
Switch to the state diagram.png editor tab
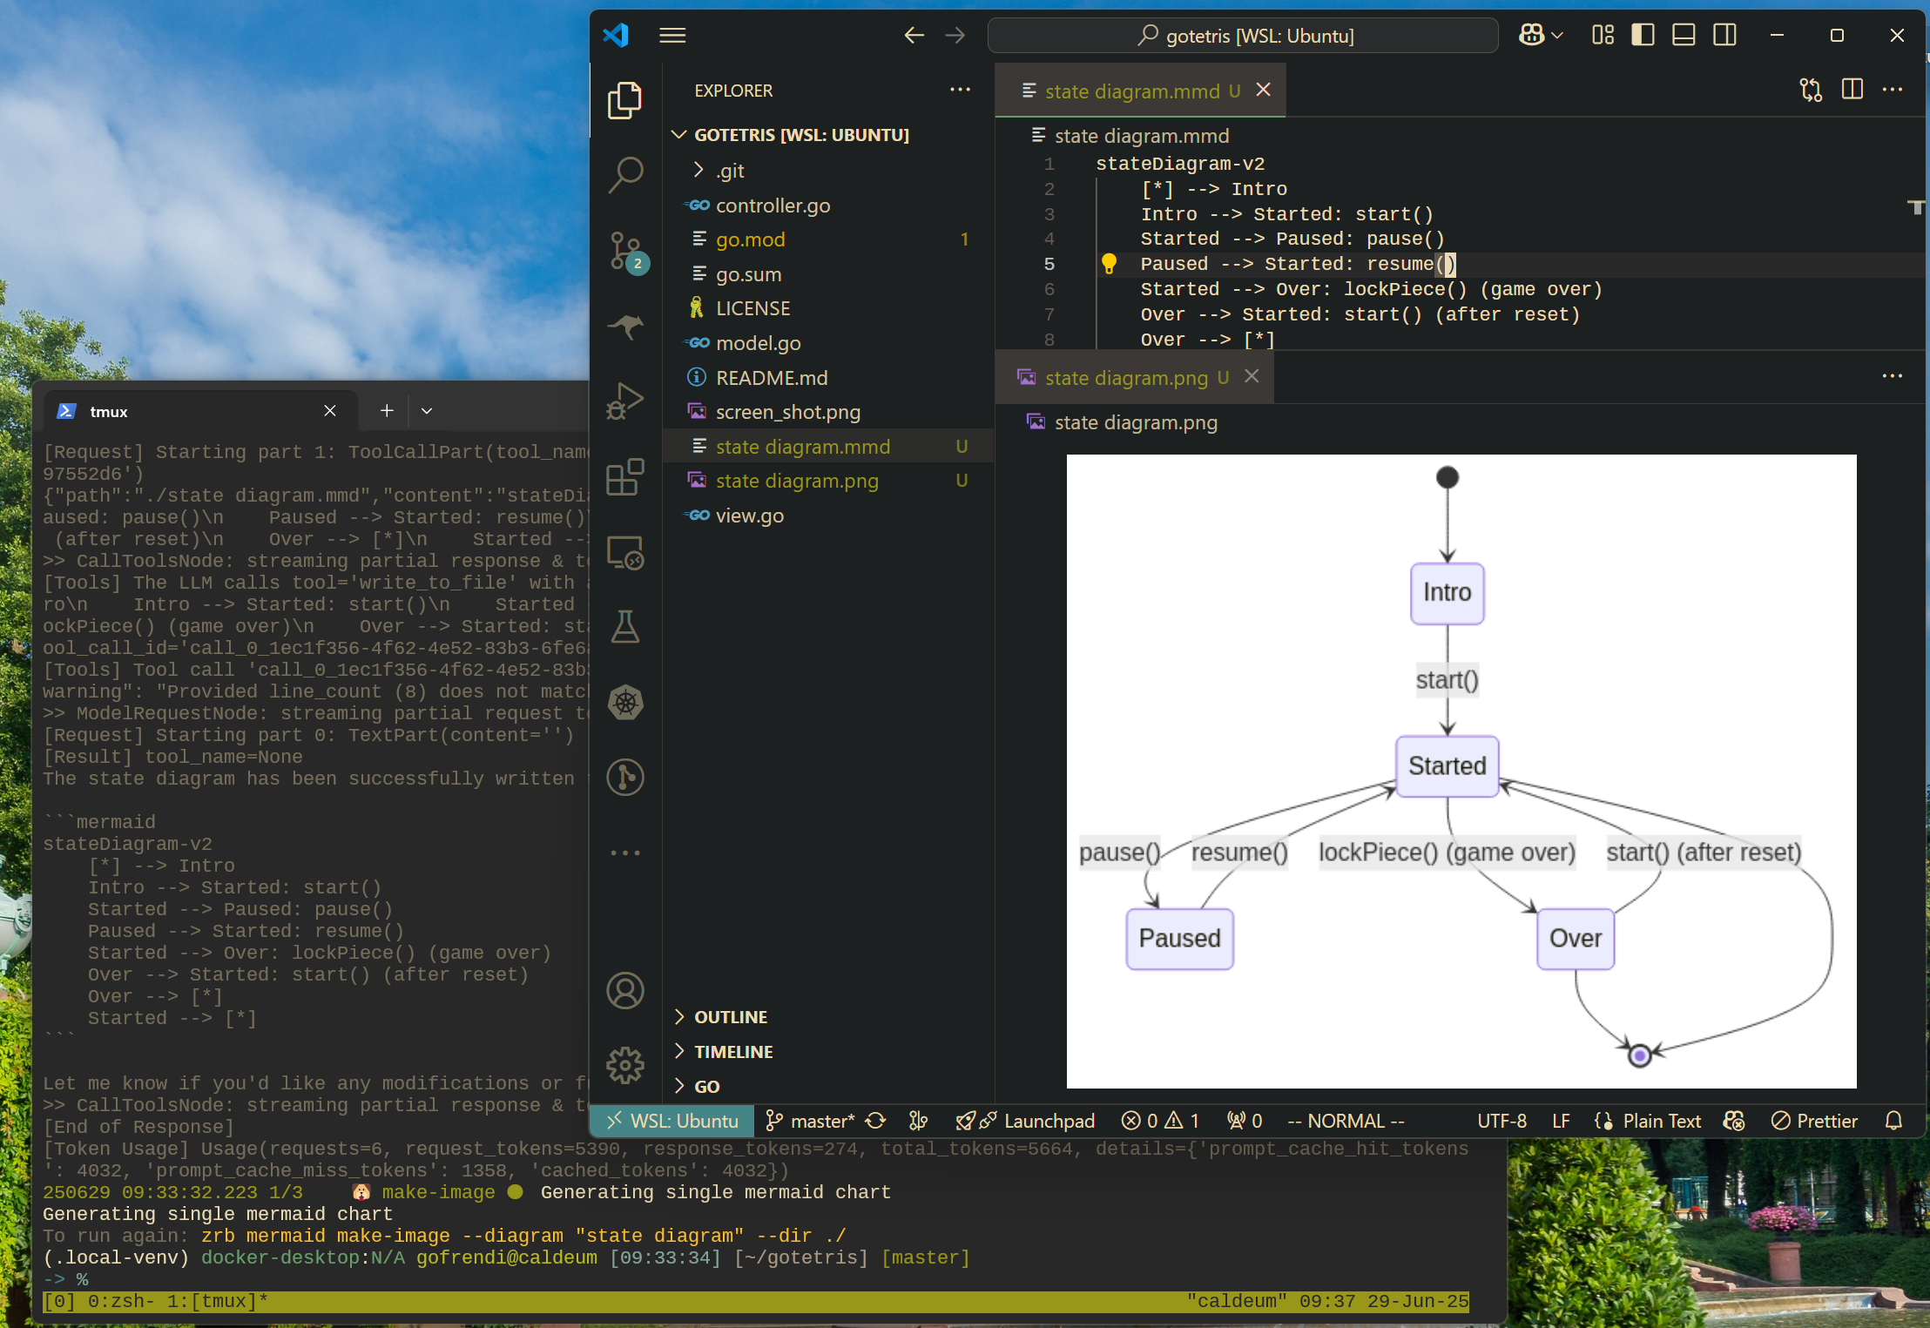pos(1129,377)
